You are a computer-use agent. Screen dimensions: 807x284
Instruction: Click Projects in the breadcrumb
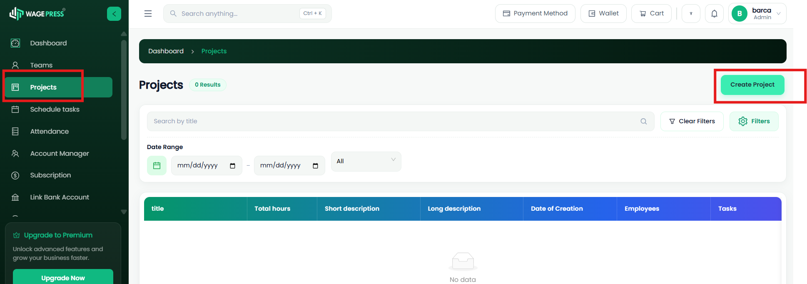(x=214, y=51)
